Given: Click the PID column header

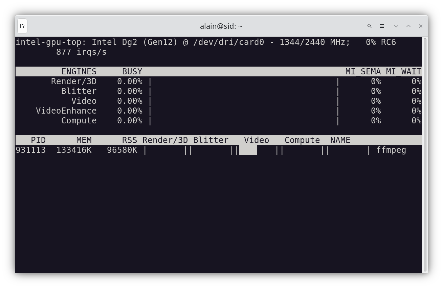Looking at the screenshot, I should coord(38,140).
